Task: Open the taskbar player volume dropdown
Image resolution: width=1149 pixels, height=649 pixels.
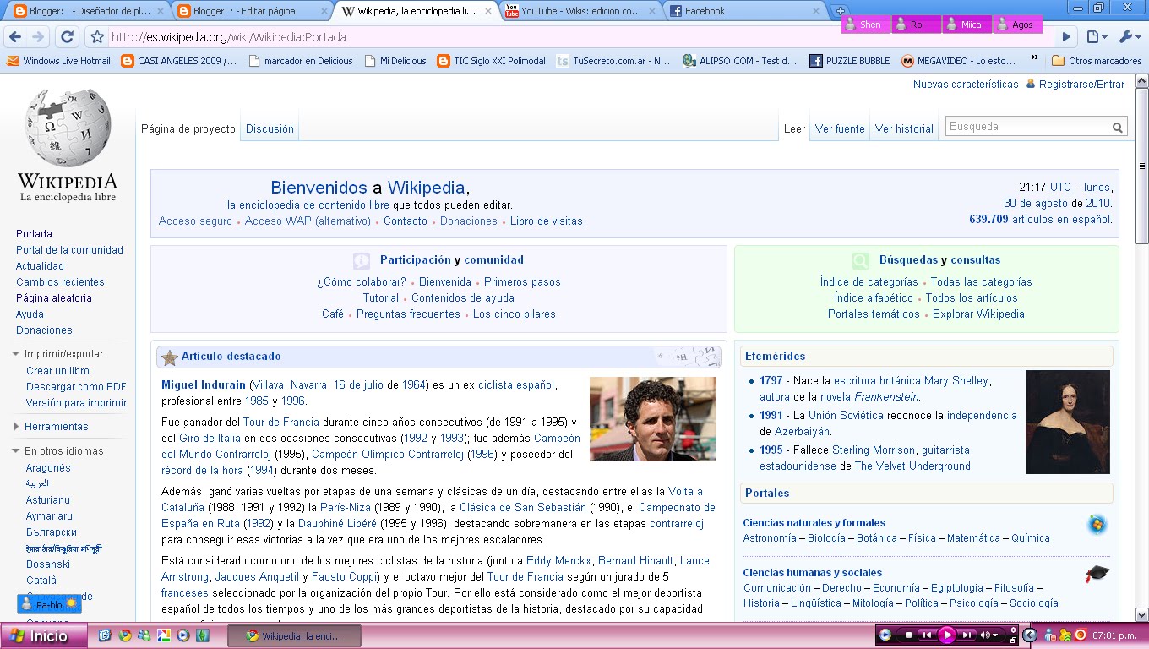Action: click(995, 635)
